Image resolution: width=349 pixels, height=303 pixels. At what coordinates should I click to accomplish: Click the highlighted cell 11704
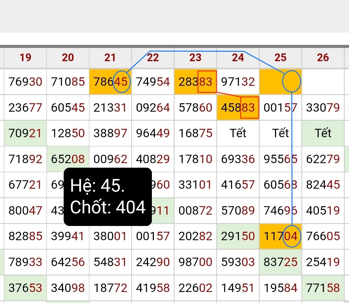(280, 236)
